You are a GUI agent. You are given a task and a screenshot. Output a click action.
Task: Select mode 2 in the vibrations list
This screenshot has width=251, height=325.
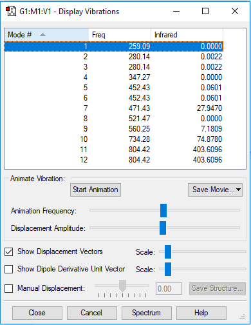coord(114,57)
